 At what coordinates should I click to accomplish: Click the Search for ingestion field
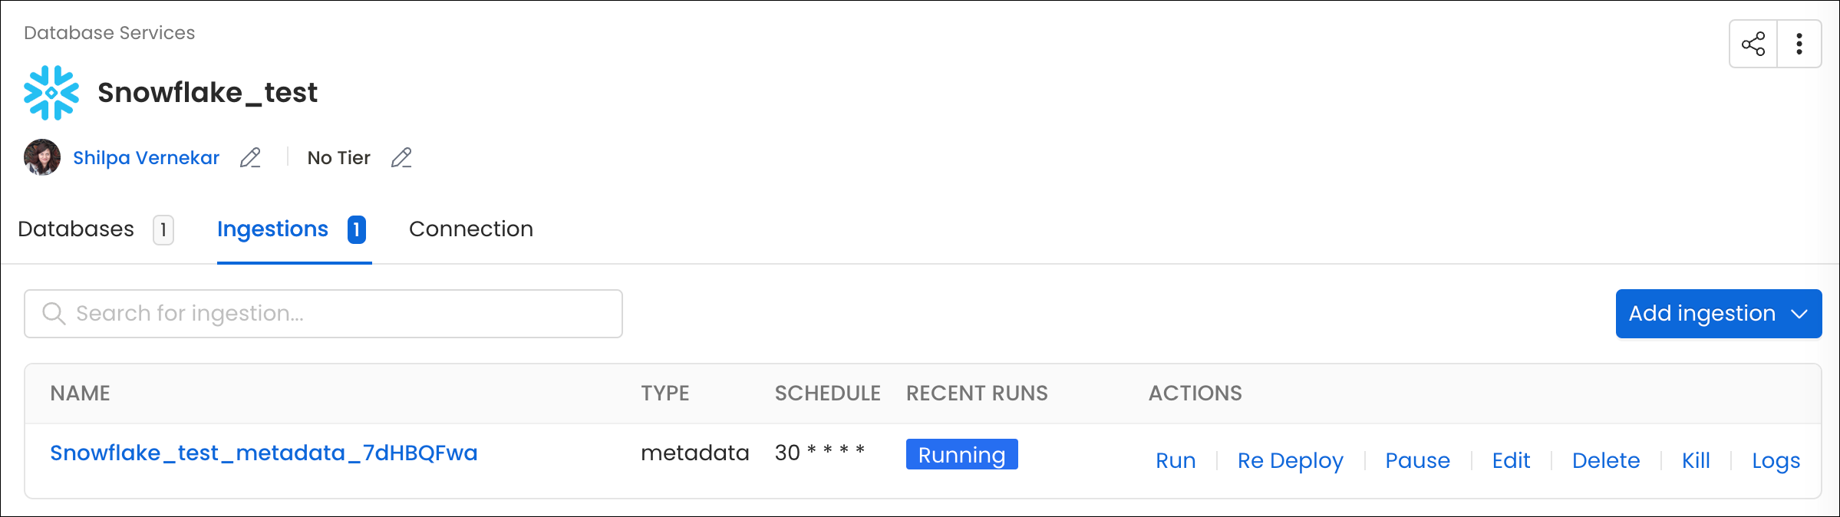click(x=338, y=314)
